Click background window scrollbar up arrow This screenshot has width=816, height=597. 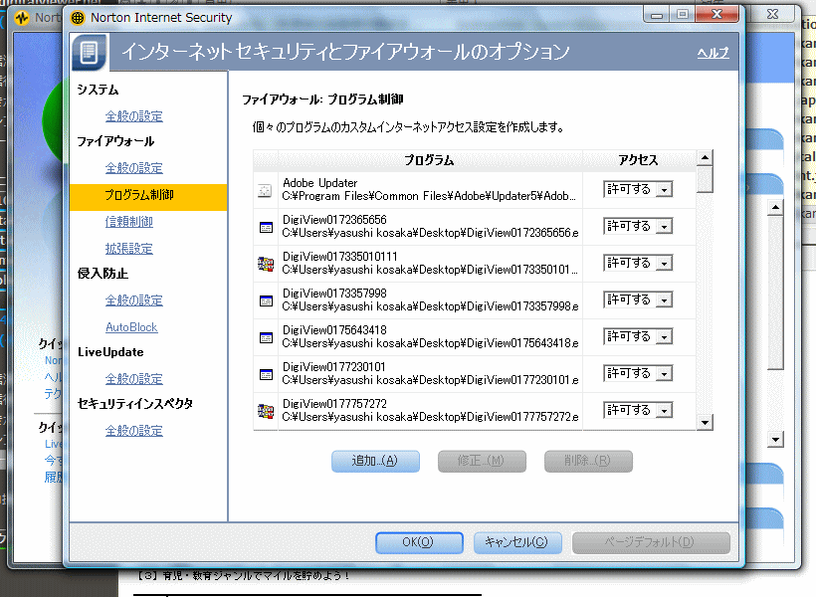click(775, 208)
